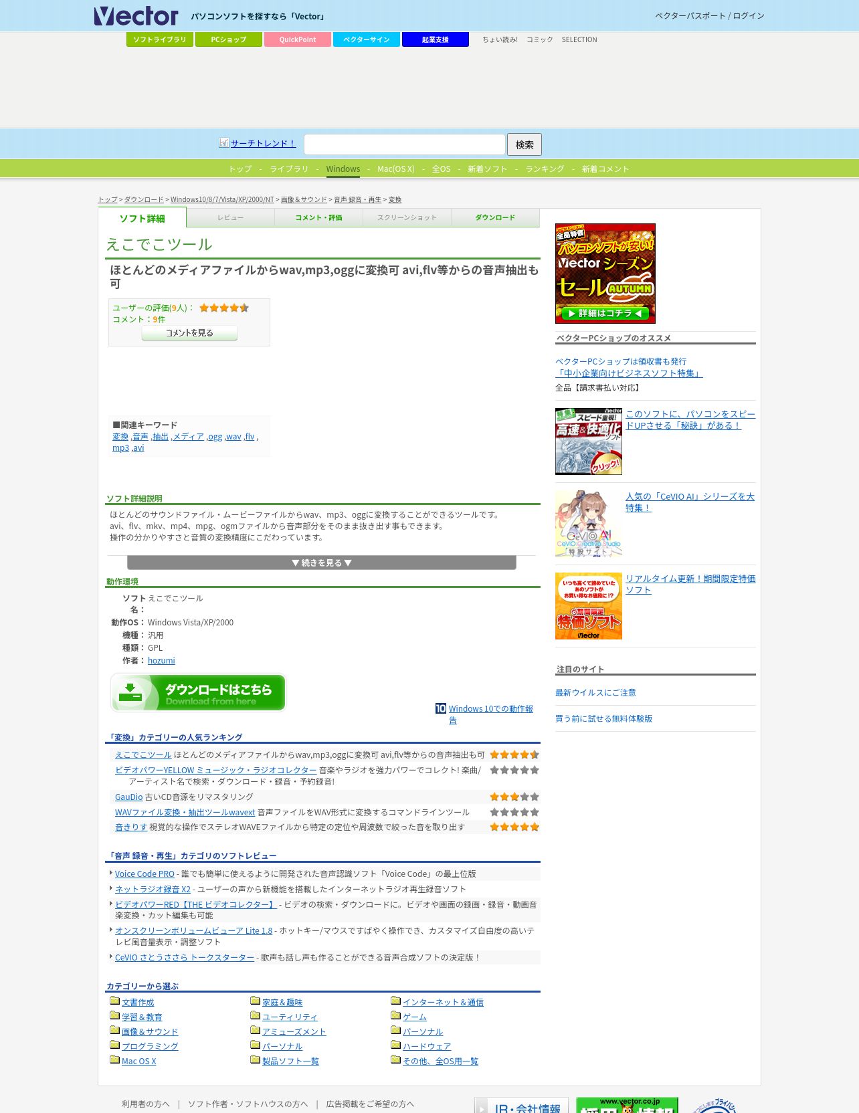The width and height of the screenshot is (859, 1113).
Task: Click the green ダウンロードはこちら button
Action: point(198,693)
